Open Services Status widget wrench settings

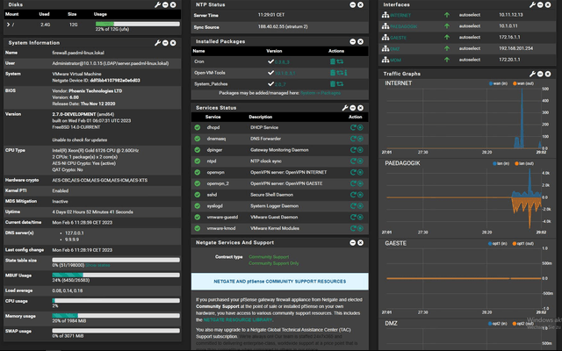click(345, 107)
